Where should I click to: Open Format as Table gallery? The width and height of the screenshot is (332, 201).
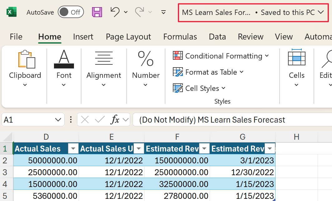[x=208, y=72]
